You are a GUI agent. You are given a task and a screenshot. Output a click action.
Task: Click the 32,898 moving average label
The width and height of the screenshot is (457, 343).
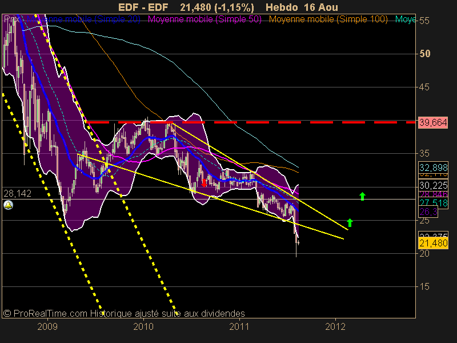tap(433, 167)
